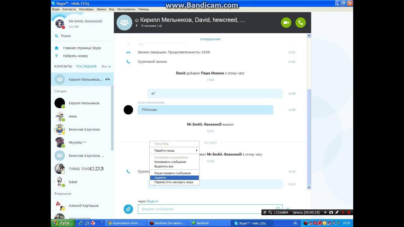This screenshot has width=404, height=227.
Task: Click into the Введите сообщение field
Action: pos(210,209)
